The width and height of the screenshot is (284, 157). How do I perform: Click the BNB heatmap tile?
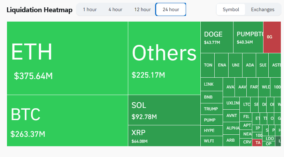212,97
